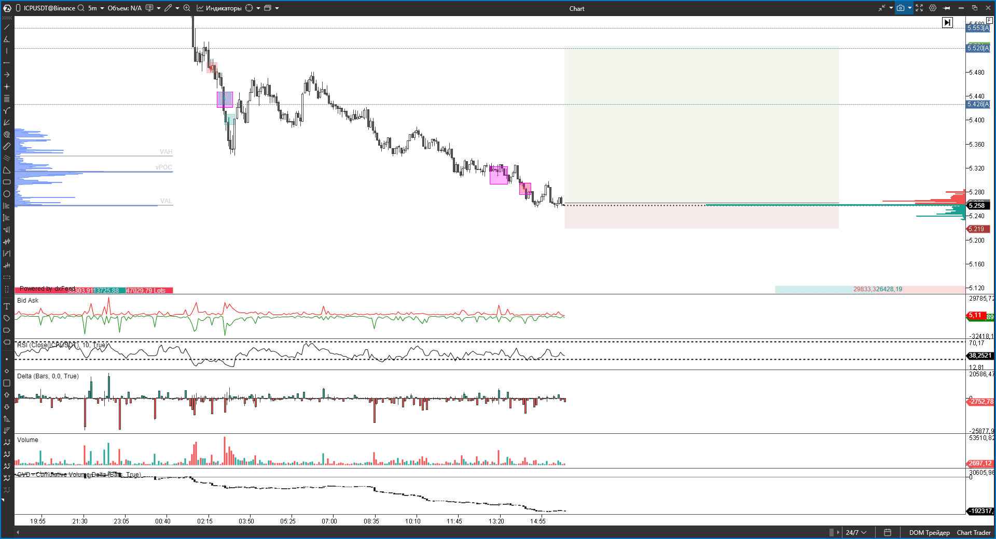The height and width of the screenshot is (539, 996).
Task: Open the 24/7 session dropdown
Action: click(x=856, y=532)
